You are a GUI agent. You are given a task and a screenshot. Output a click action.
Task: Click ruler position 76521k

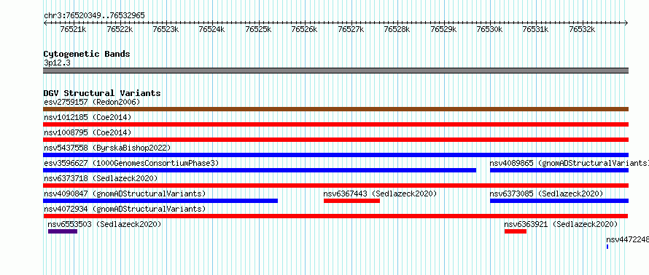coord(73,29)
